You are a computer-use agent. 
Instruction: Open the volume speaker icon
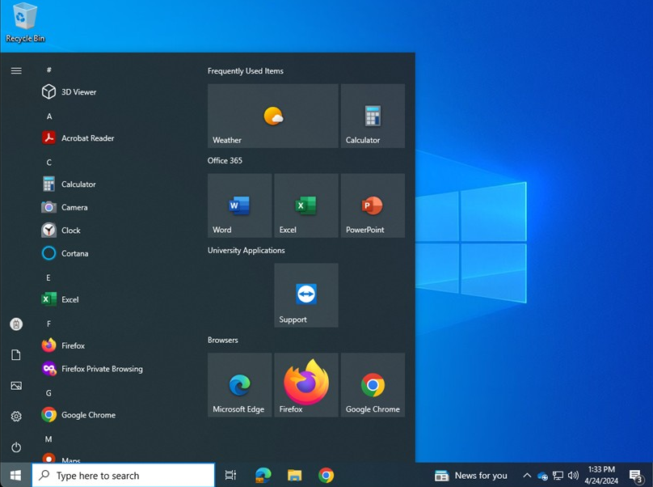pos(573,476)
